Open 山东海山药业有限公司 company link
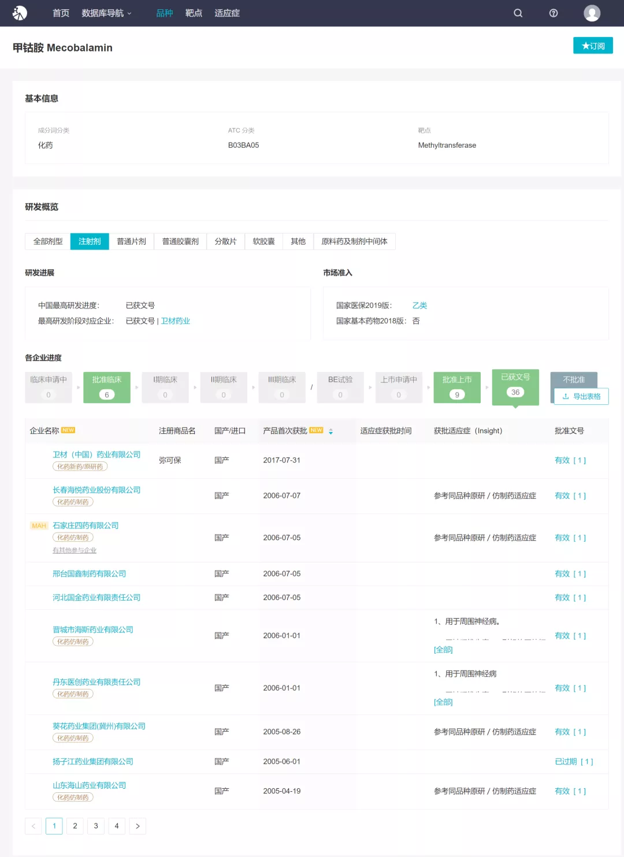 (x=89, y=785)
